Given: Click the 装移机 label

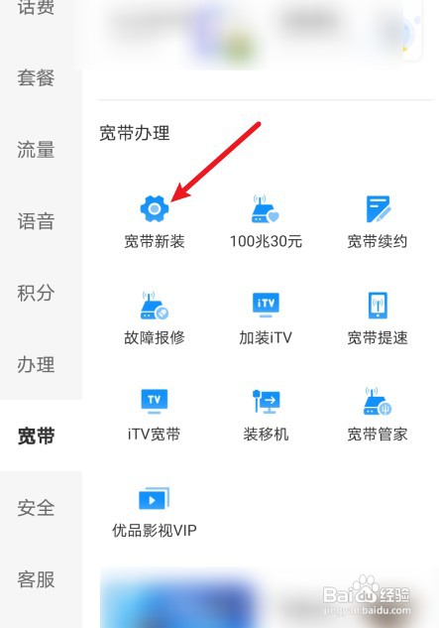Looking at the screenshot, I should point(266,435).
